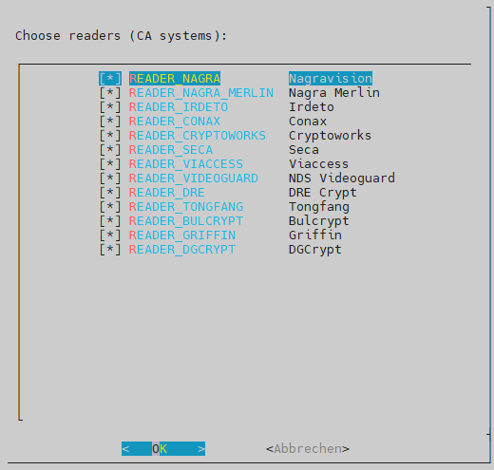
Task: Toggle the READER_CRYPTOWORKS checkbox
Action: click(x=110, y=136)
